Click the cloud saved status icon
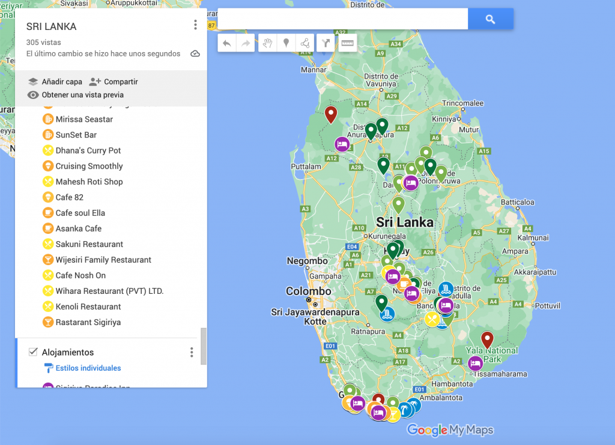615x445 pixels. (195, 54)
